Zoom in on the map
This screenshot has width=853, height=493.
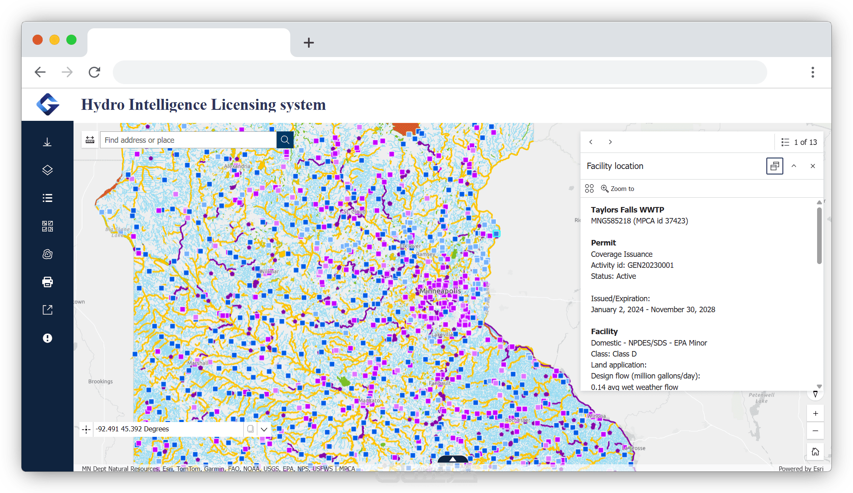click(815, 413)
